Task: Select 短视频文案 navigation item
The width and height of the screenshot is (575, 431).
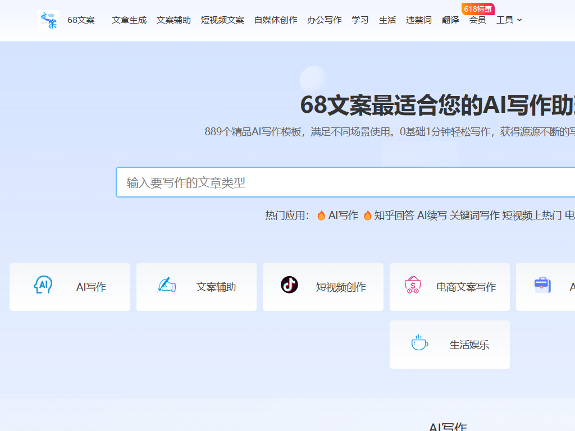Action: [222, 20]
